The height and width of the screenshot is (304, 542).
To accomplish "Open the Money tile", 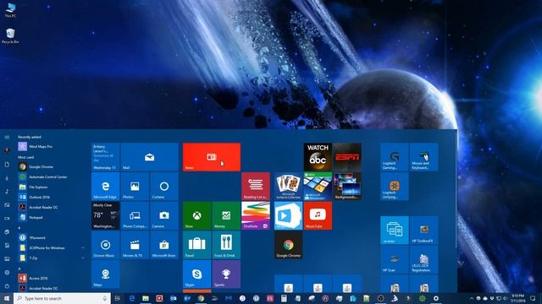I will click(226, 216).
